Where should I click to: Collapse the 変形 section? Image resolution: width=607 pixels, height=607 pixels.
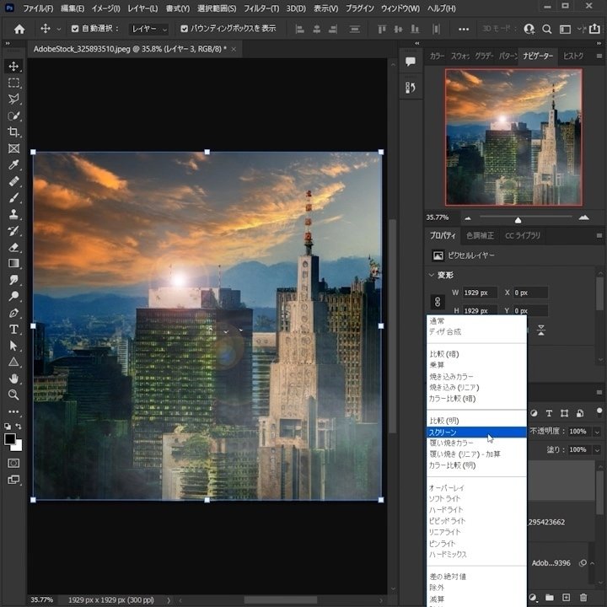432,275
